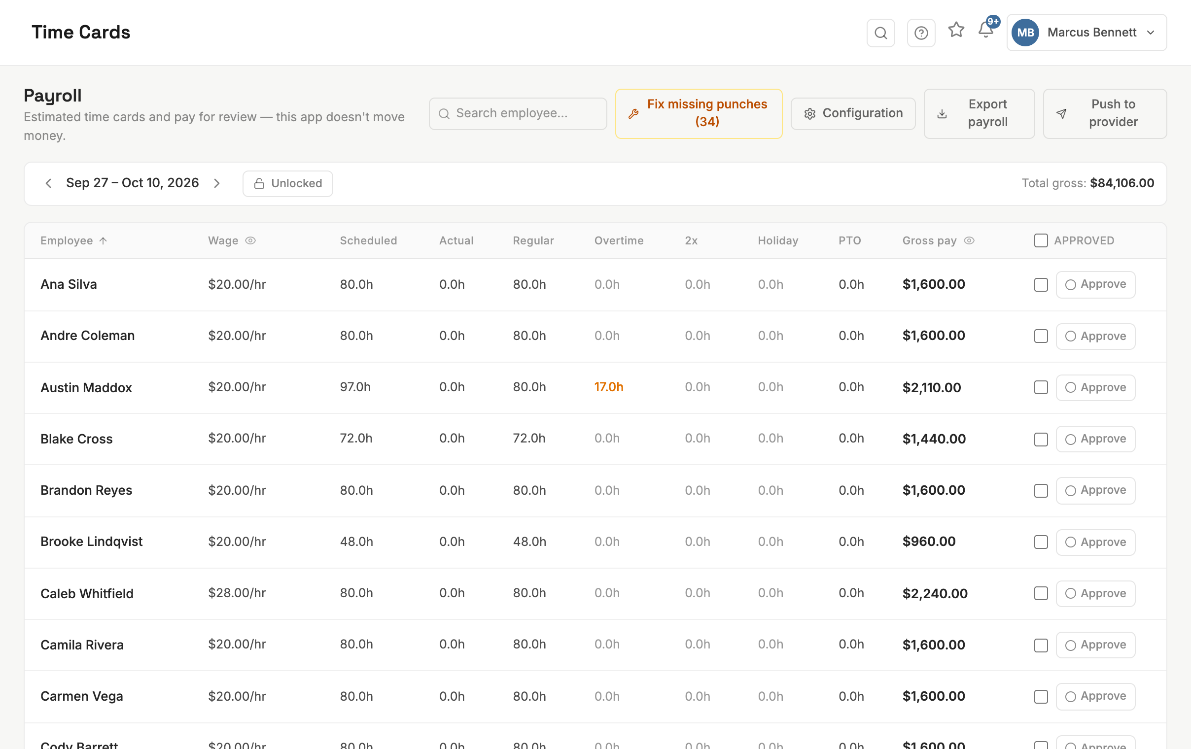Open the help question mark icon
Screen dimensions: 1191x749
point(921,33)
